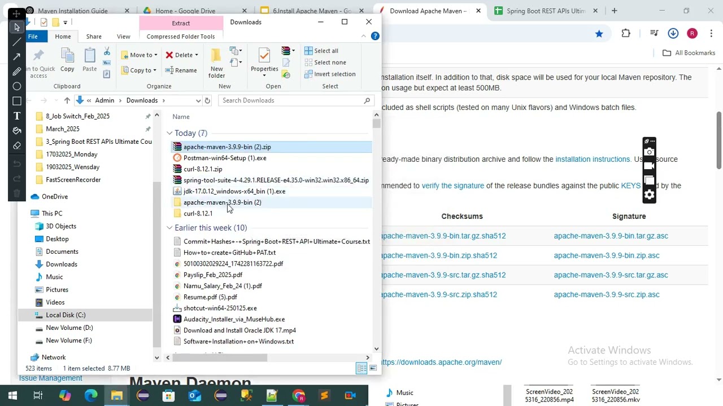Click the Refresh button beside address bar
723x406 pixels.
point(207,100)
